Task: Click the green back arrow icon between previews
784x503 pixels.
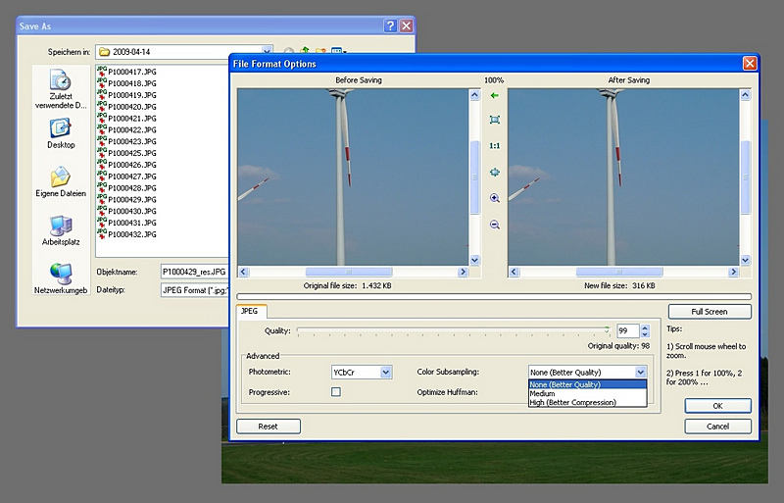Action: coord(495,95)
